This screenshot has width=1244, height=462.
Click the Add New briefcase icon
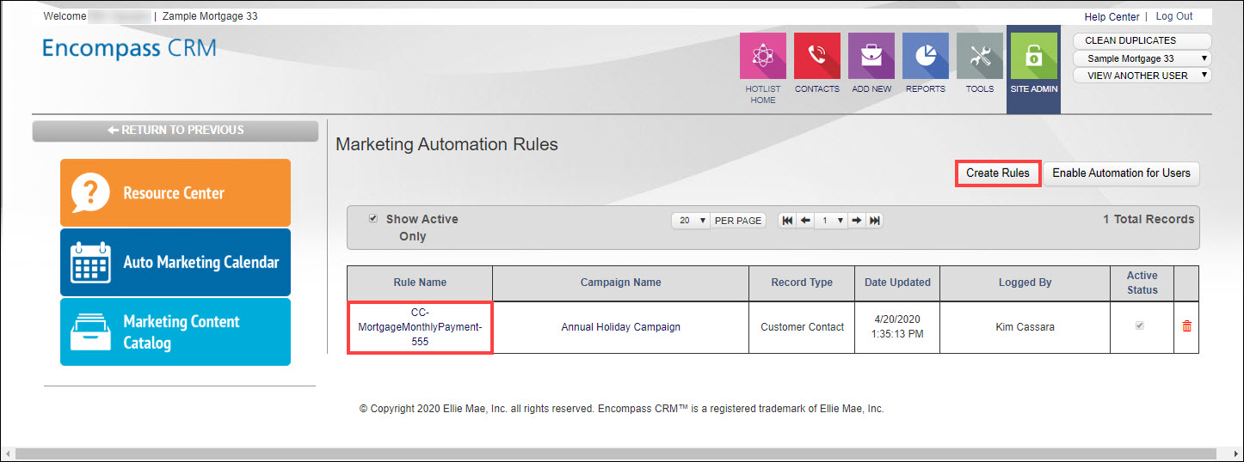click(871, 56)
